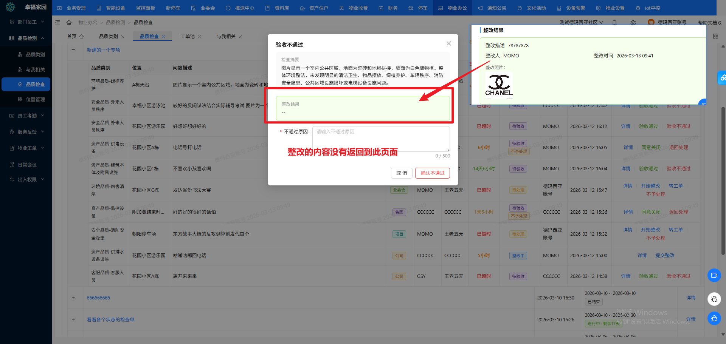
Task: Click the blue floating bug icon at bottom right
Action: click(x=714, y=318)
